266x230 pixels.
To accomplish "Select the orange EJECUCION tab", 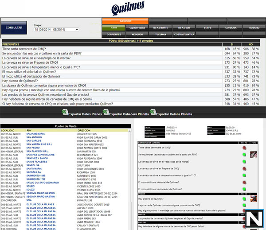I will click(x=125, y=21).
